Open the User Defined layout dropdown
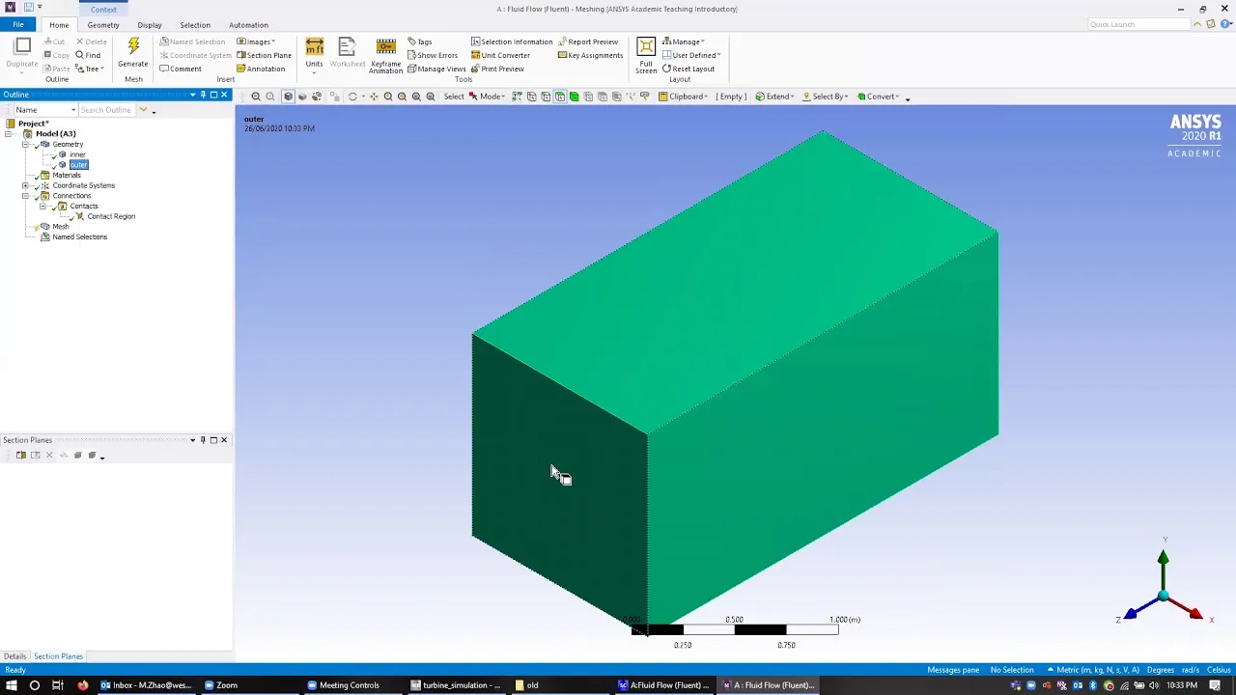Viewport: 1236px width, 695px height. (691, 55)
